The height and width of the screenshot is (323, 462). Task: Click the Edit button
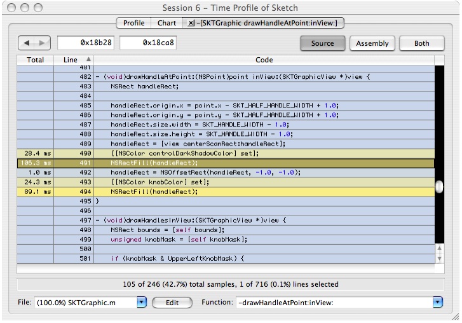point(172,303)
